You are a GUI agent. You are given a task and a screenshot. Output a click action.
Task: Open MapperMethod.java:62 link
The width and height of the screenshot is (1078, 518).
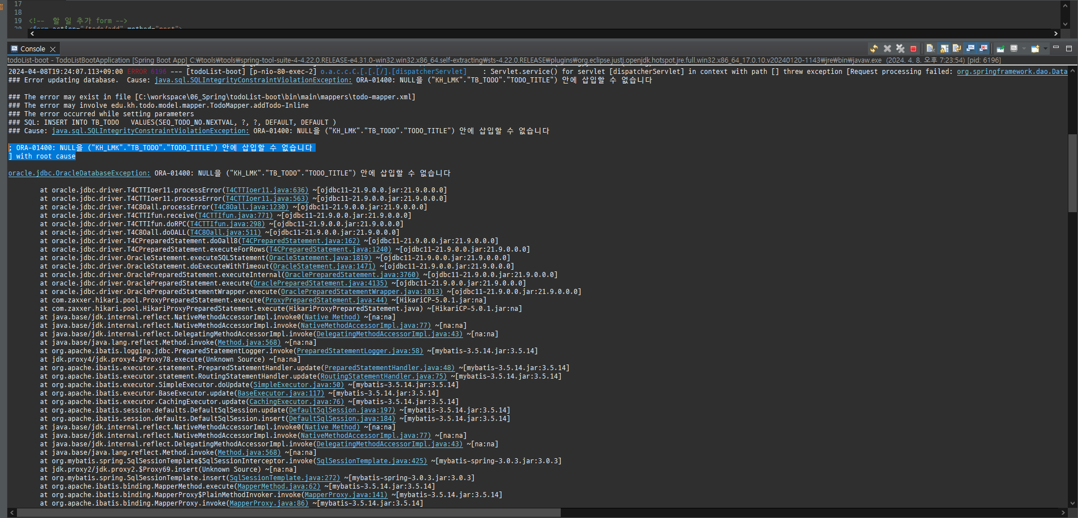pos(278,486)
